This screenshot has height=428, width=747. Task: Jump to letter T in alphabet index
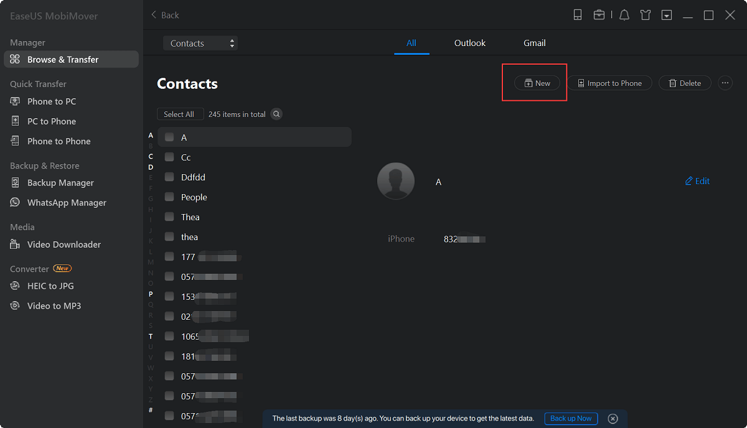click(151, 337)
